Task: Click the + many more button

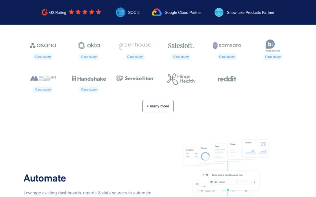Action: point(158,106)
